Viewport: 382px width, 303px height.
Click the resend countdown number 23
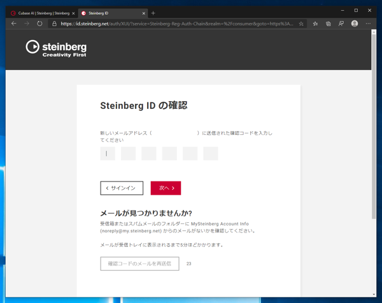click(189, 264)
